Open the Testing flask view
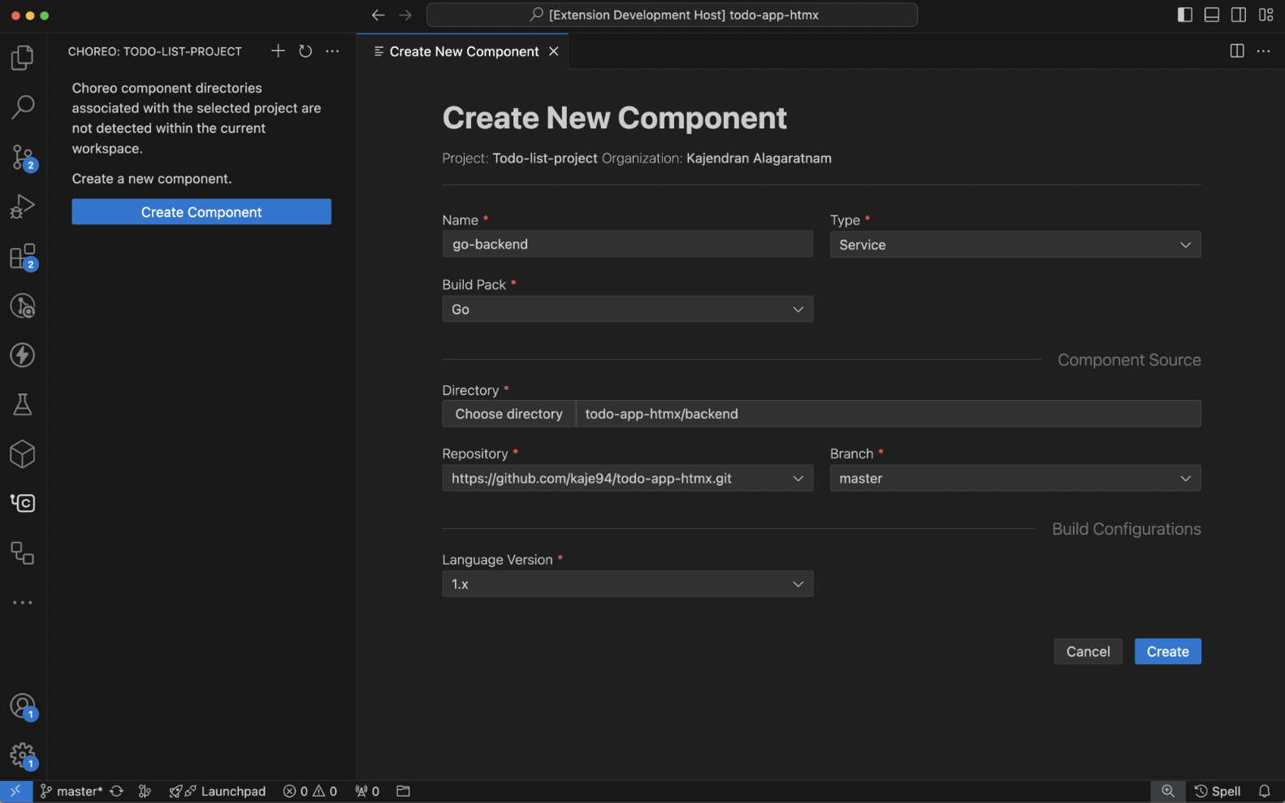Image resolution: width=1285 pixels, height=803 pixels. point(23,405)
